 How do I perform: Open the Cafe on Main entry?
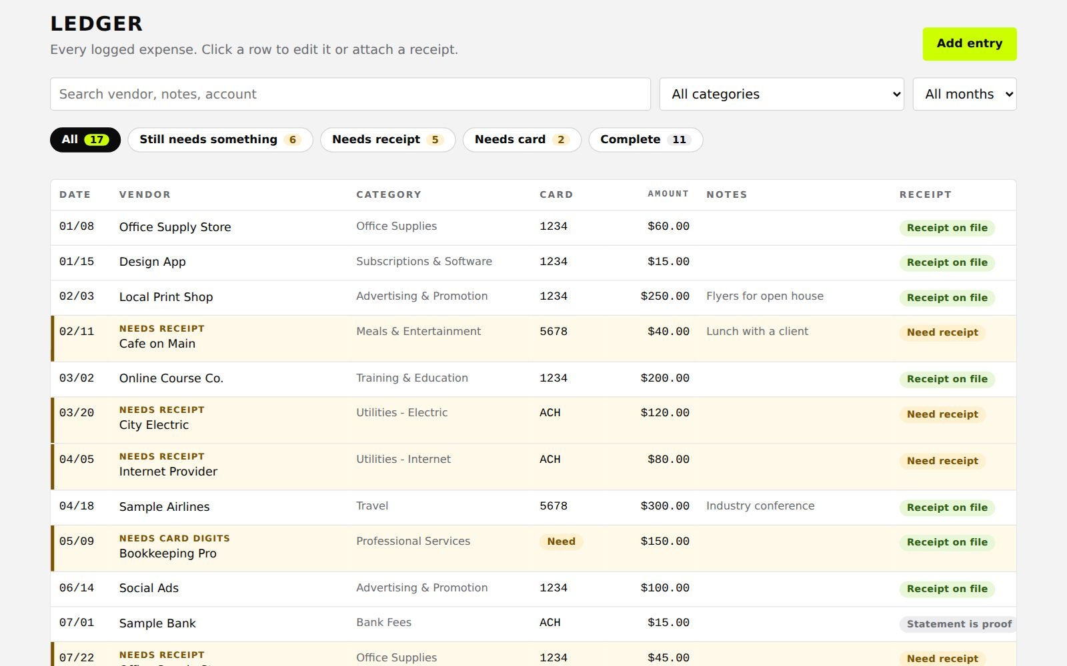click(533, 338)
